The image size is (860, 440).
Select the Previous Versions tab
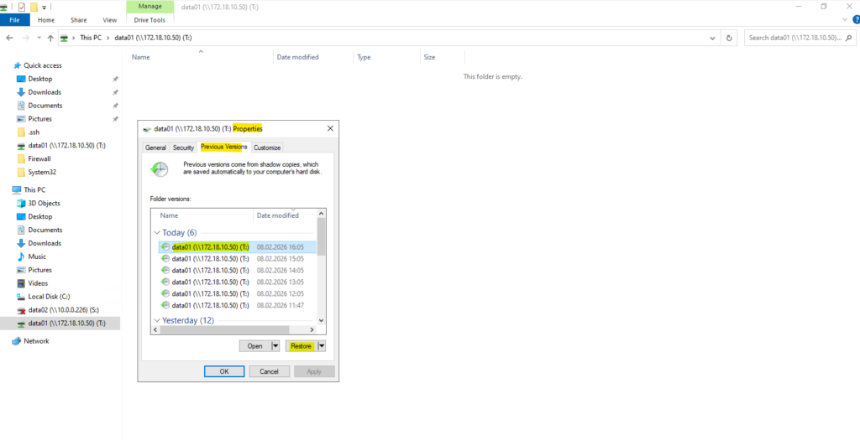(x=223, y=147)
